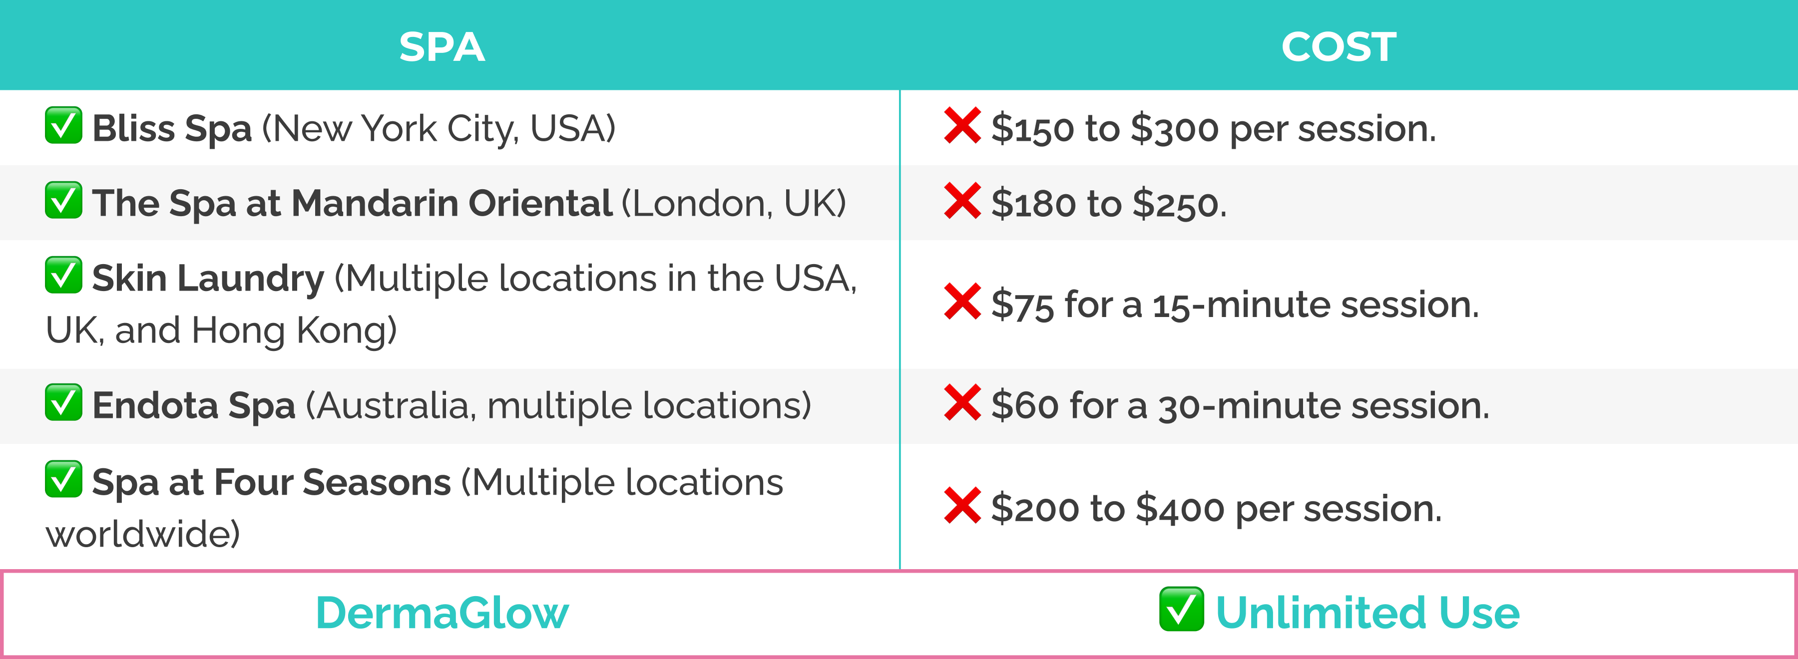Click the red X beside $180 to $250
Image resolution: width=1798 pixels, height=659 pixels.
click(962, 201)
